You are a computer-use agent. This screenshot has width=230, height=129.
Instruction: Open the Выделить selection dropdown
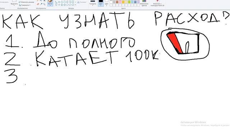[14, 3]
